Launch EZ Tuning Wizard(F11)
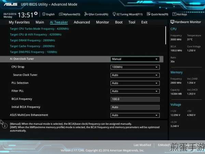Viewport: 205px width, 154px height. click(x=127, y=14)
